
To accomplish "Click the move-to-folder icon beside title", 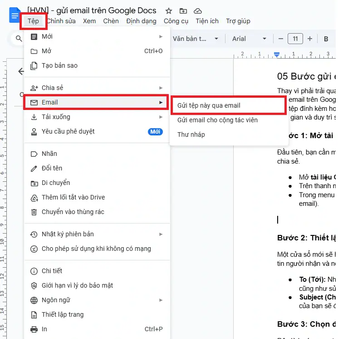I will (183, 10).
